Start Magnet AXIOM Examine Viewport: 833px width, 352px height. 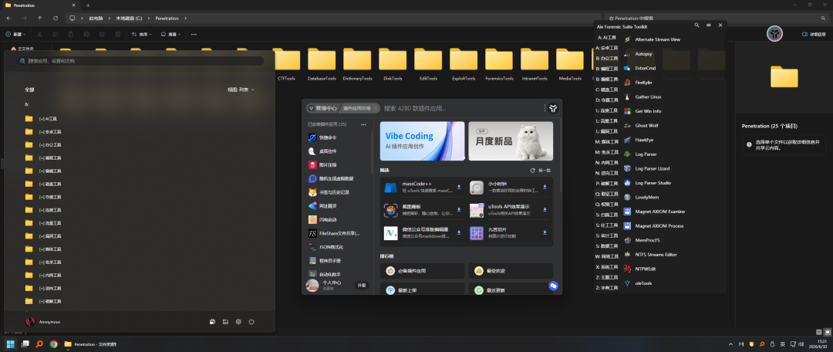pos(659,212)
